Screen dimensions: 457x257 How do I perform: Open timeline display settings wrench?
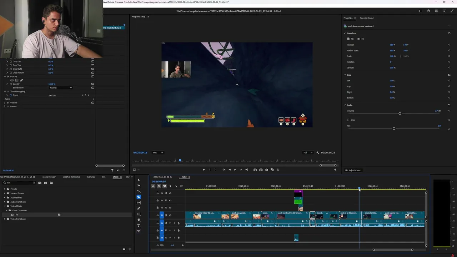click(x=176, y=186)
